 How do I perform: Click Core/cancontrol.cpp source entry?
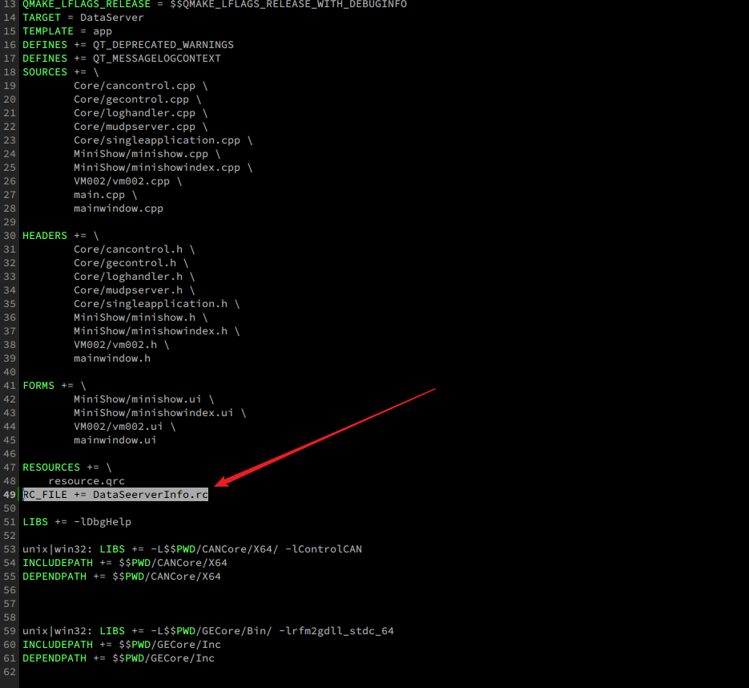pyautogui.click(x=140, y=86)
